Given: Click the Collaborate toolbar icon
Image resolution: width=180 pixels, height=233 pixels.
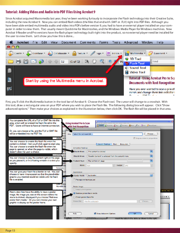Looking at the screenshot, I should (x=50, y=53).
